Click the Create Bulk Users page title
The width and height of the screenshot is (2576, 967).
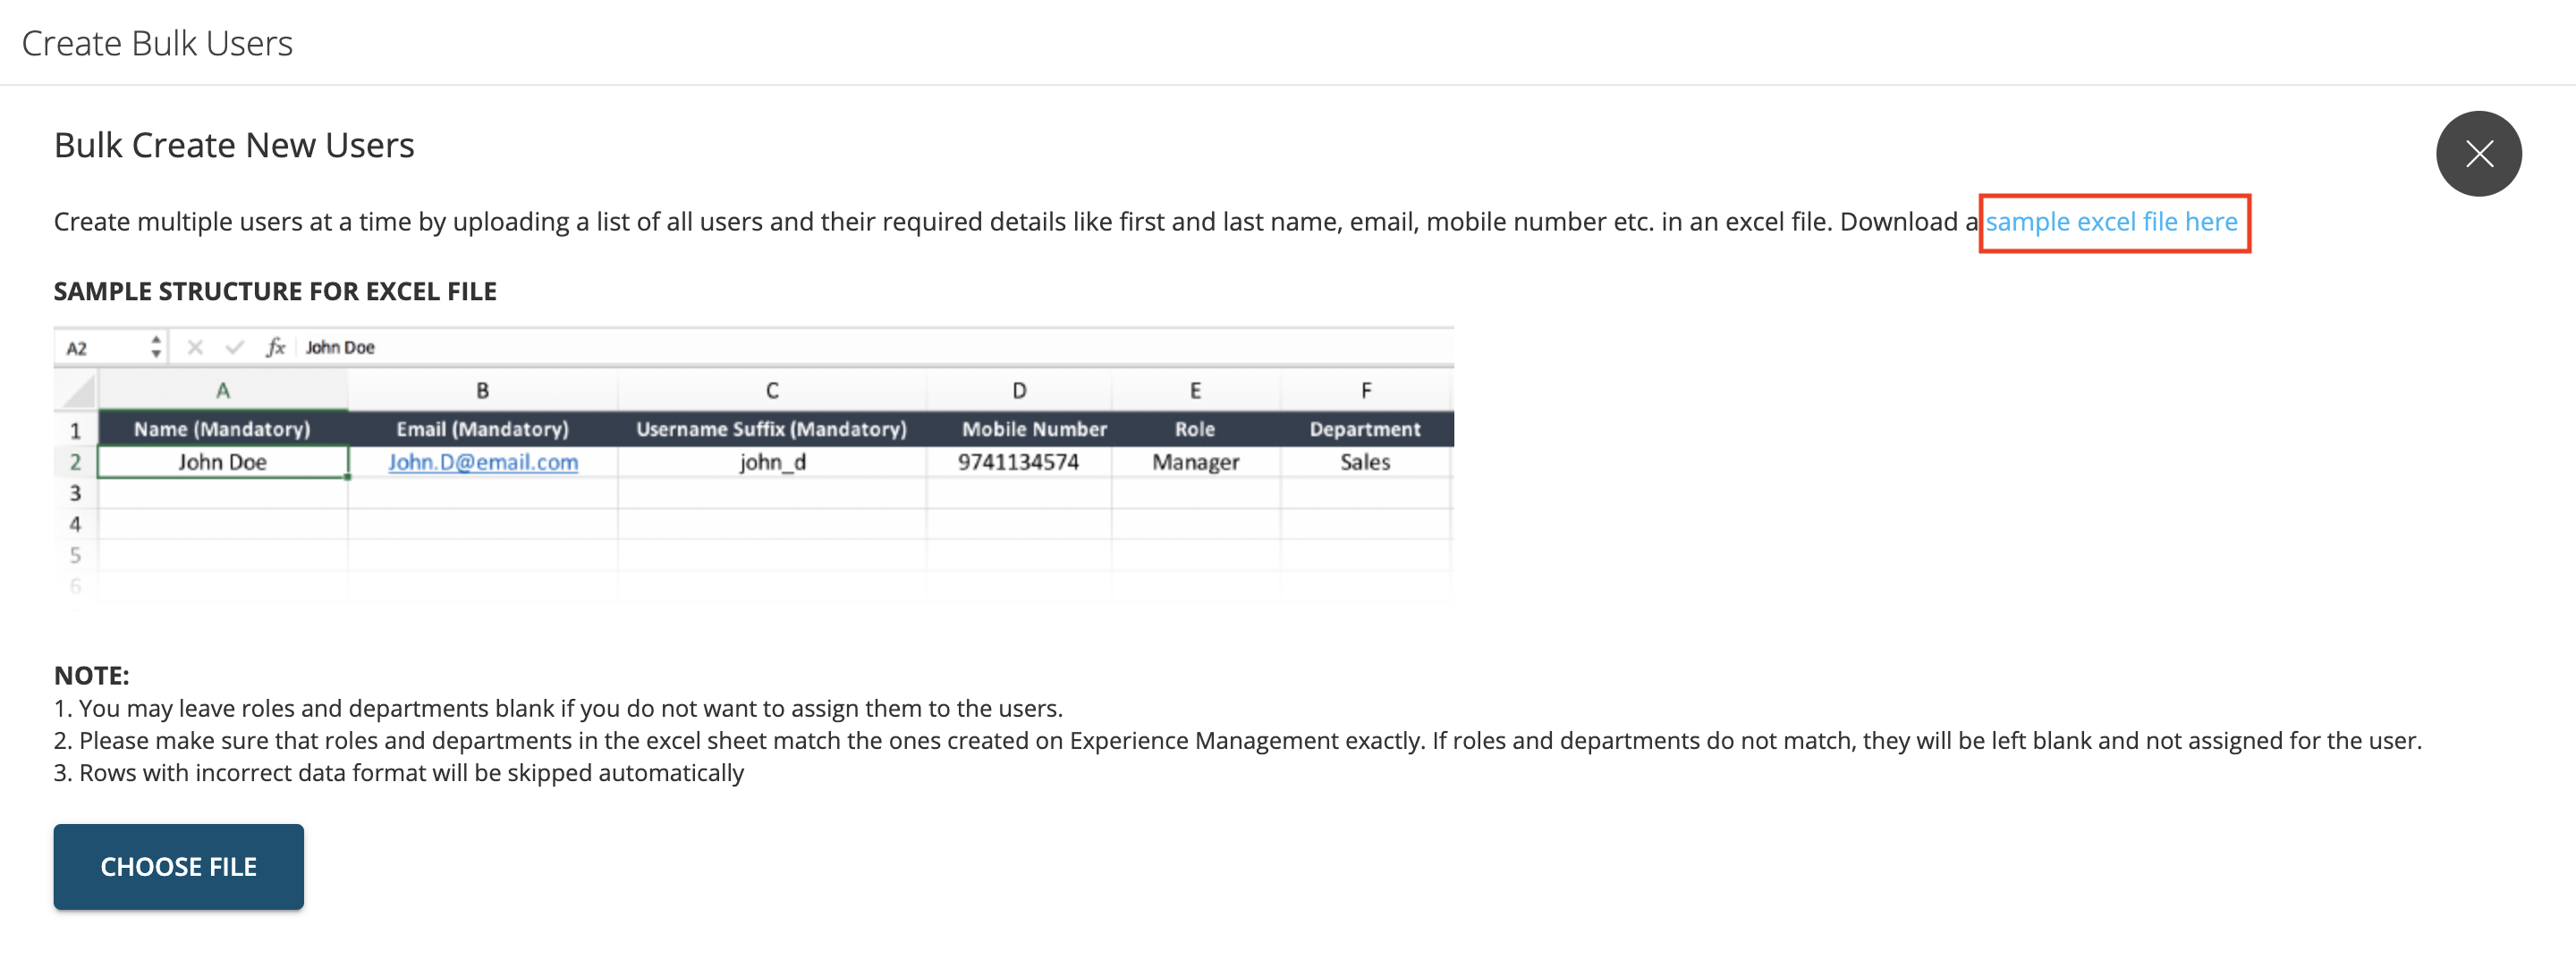click(x=157, y=43)
